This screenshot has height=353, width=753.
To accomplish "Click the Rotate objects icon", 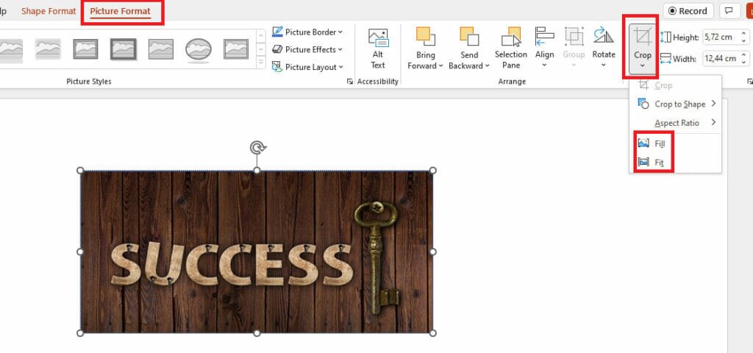I will 604,38.
